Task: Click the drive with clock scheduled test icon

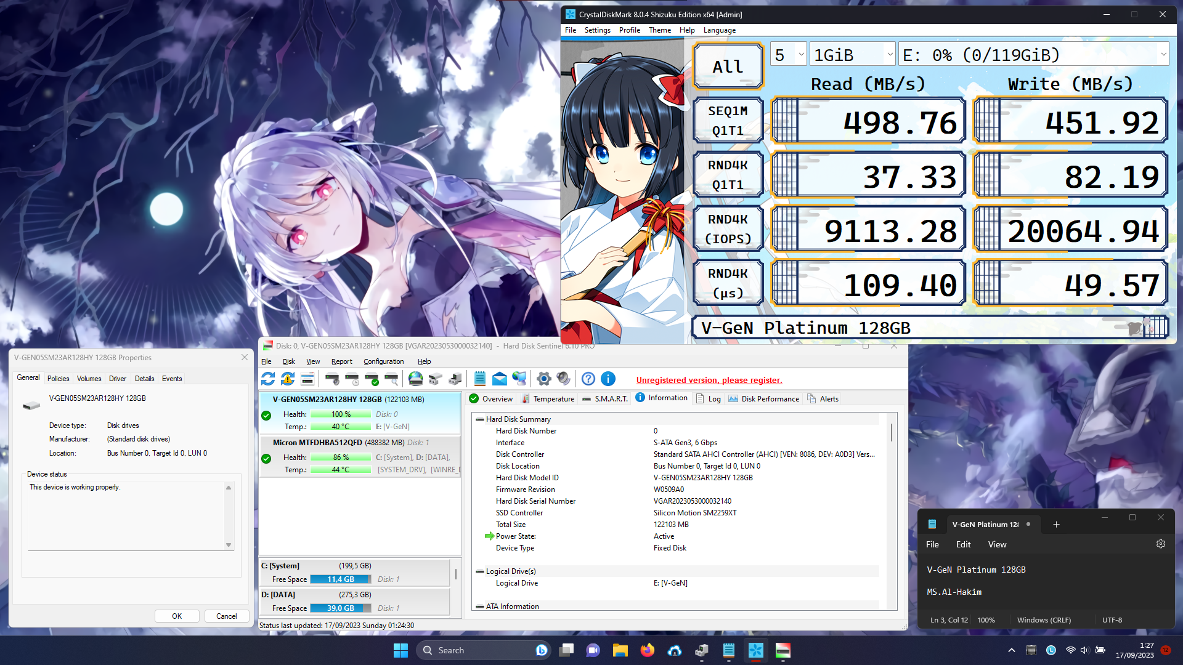Action: click(x=352, y=379)
